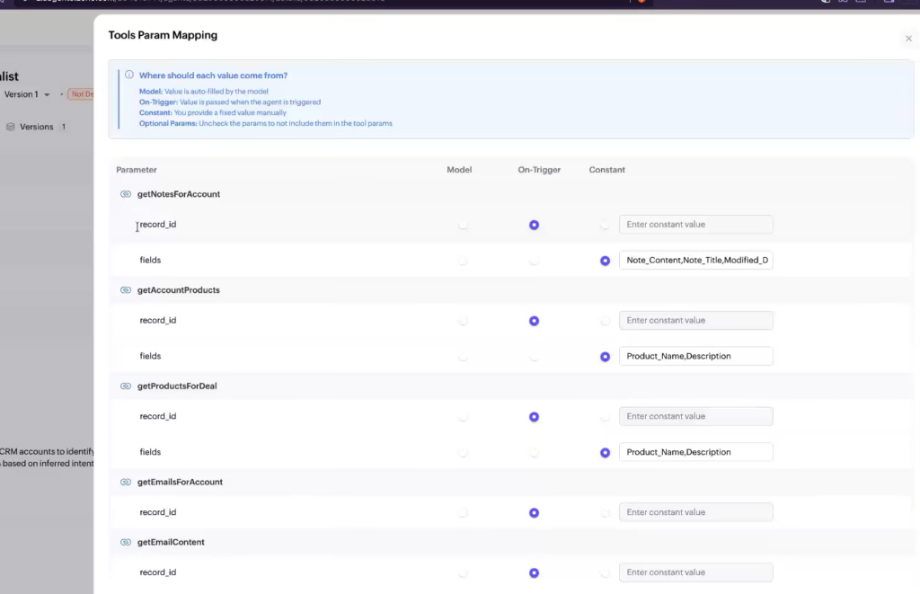Select On-Trigger for getProductsForDeal fields

pyautogui.click(x=534, y=453)
